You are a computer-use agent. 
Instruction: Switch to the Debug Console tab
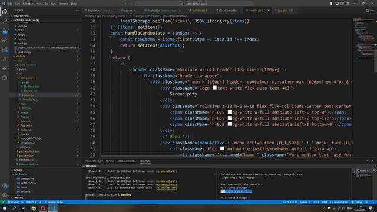(x=127, y=161)
